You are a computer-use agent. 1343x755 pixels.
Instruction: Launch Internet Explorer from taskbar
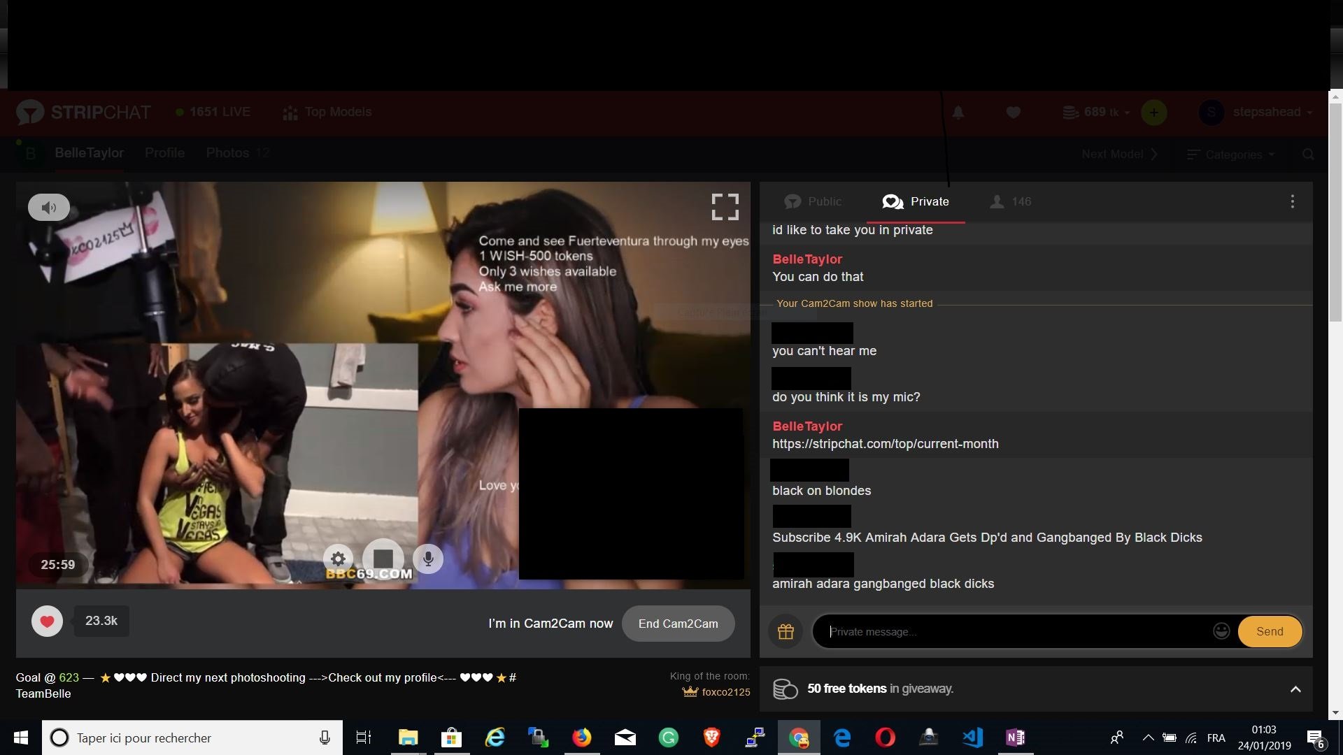pyautogui.click(x=495, y=738)
